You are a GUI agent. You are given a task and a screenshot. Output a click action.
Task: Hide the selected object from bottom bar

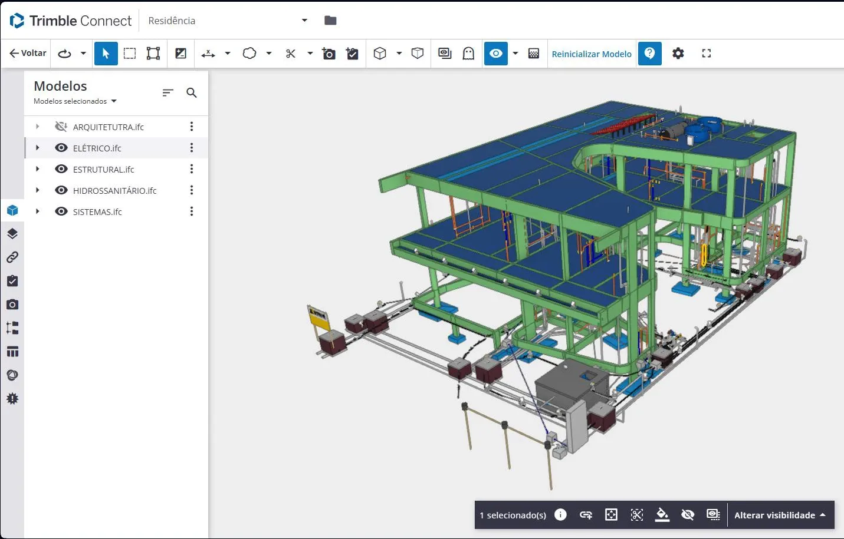[x=688, y=515]
